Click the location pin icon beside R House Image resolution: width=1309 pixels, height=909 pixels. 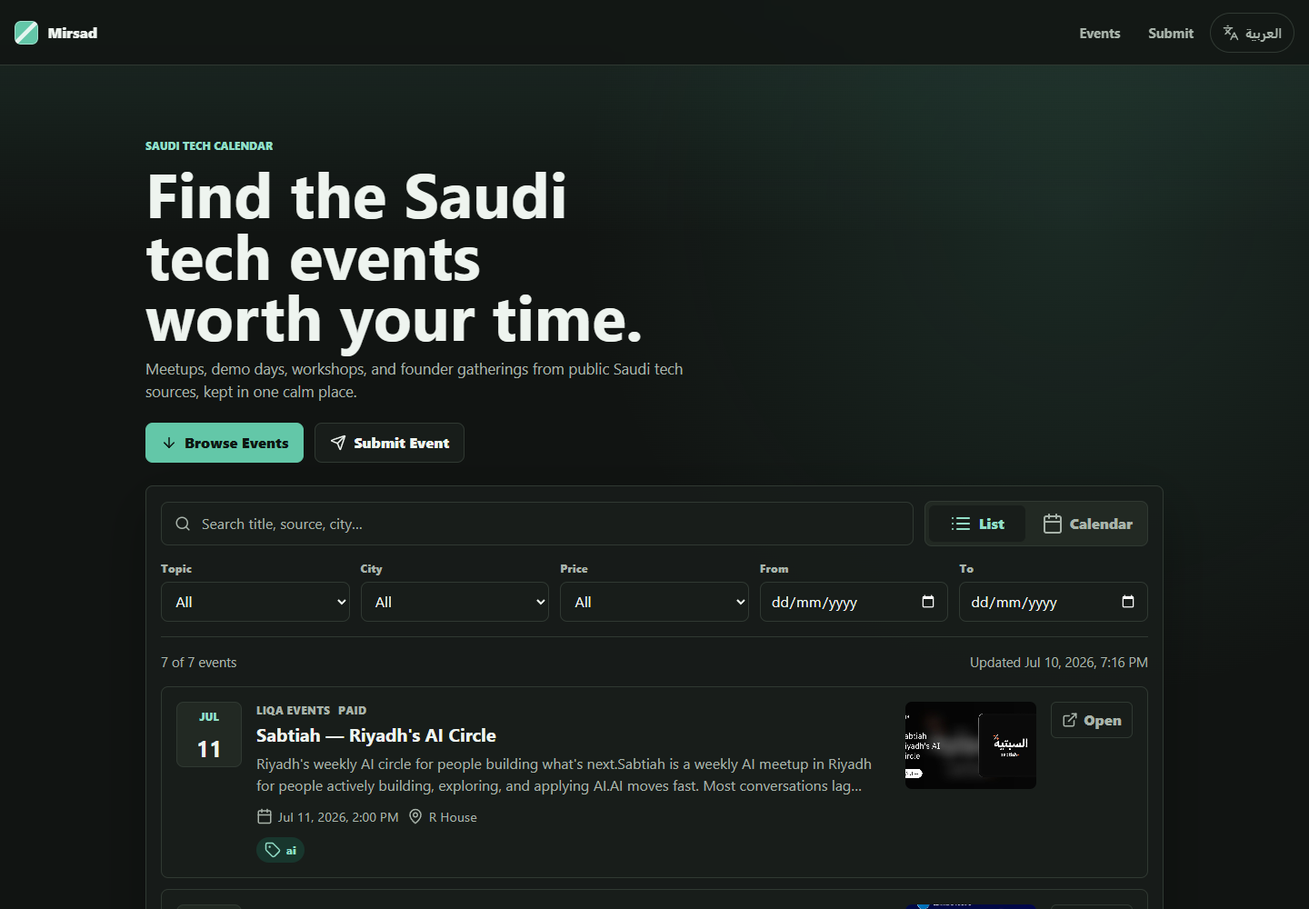415,816
